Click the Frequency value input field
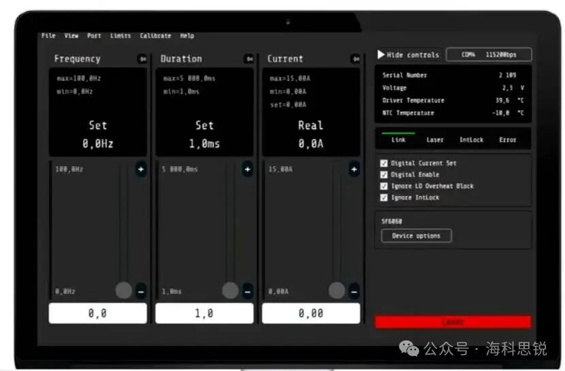This screenshot has height=371, width=565. pos(97,313)
